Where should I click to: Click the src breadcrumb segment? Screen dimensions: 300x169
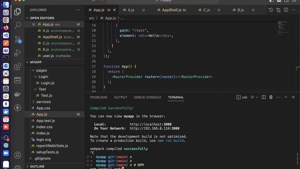91,18
